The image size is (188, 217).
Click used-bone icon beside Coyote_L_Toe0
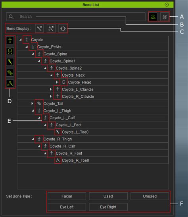coord(58,132)
